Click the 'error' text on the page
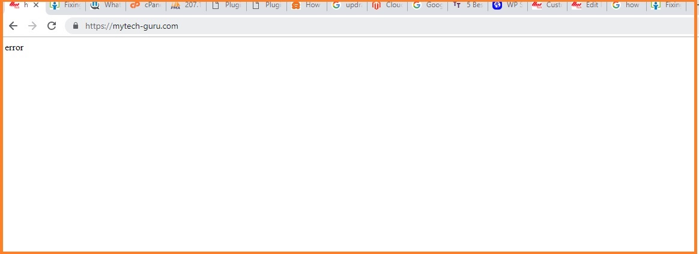699x254 pixels. 14,47
